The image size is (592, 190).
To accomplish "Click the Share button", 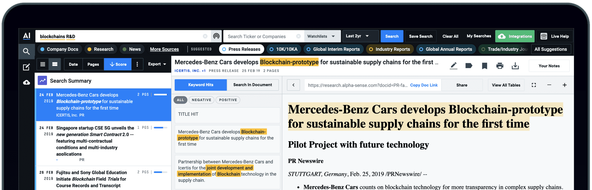I will tap(462, 85).
